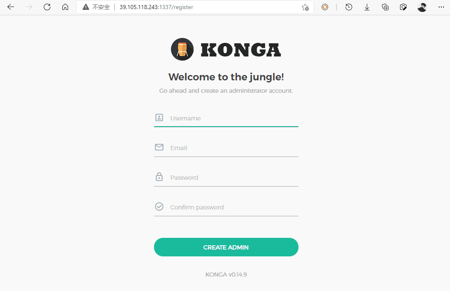Open the browser settings menu (three dots)
Viewport: 450px width, 291px height.
(441, 7)
